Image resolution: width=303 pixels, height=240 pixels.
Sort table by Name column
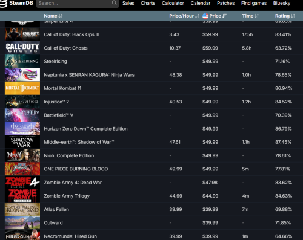tap(53, 16)
